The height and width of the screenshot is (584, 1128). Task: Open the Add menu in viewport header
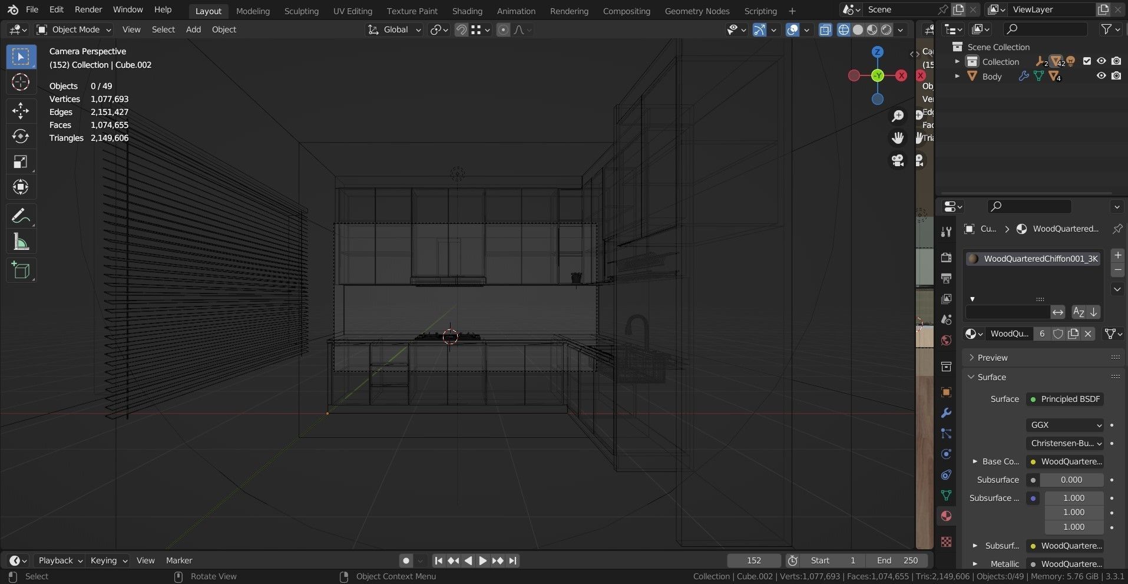(193, 29)
